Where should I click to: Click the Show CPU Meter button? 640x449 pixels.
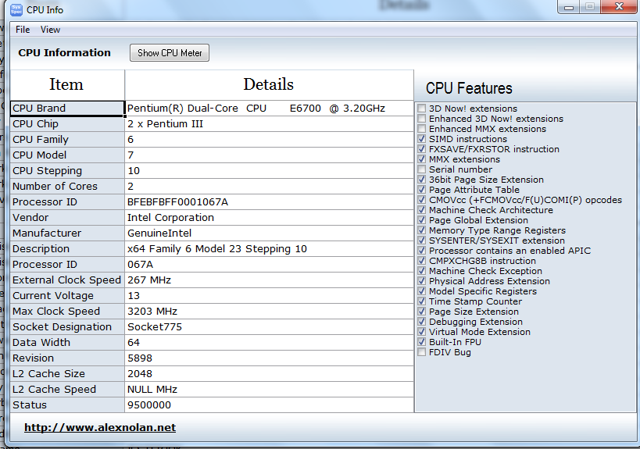pos(170,53)
